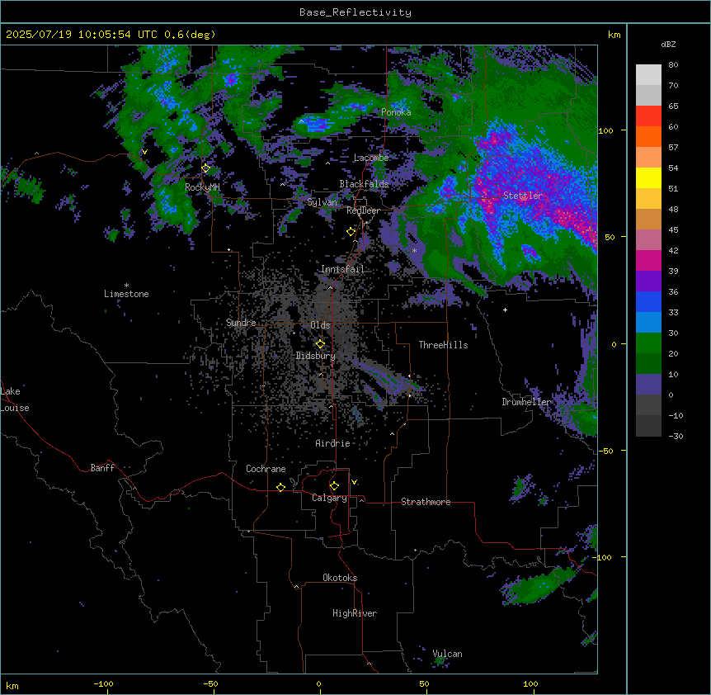Click the Sundre city label
711x695 pixels.
[x=241, y=323]
